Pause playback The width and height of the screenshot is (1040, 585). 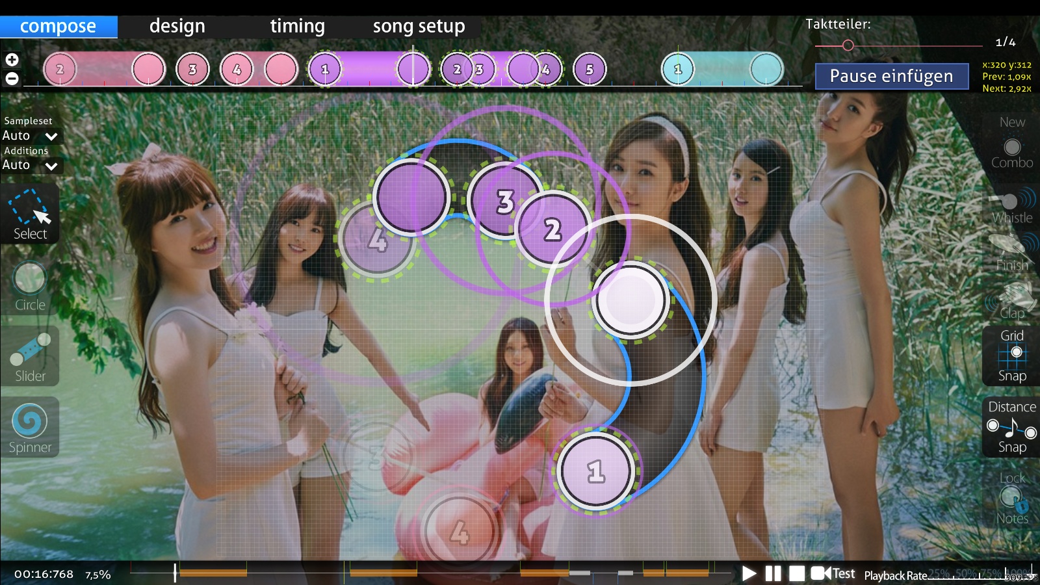773,573
